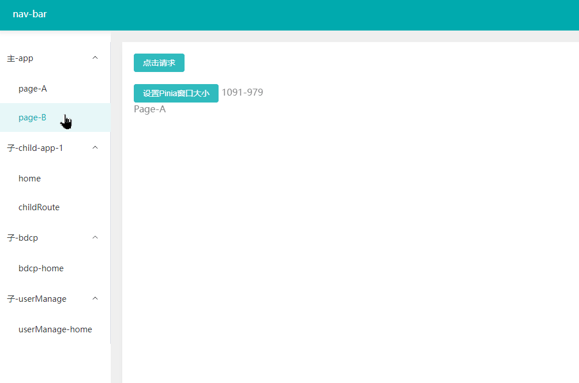Image resolution: width=579 pixels, height=383 pixels.
Task: Navigate to bdcp-home
Action: (55, 268)
